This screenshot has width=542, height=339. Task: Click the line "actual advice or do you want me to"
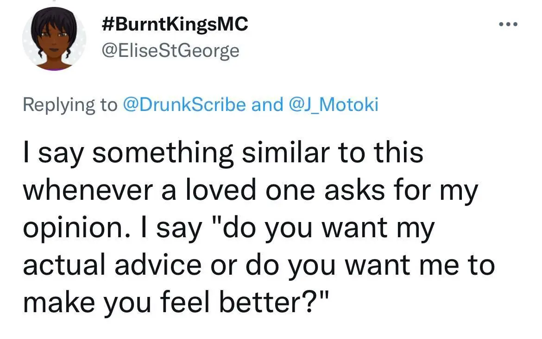click(x=258, y=265)
